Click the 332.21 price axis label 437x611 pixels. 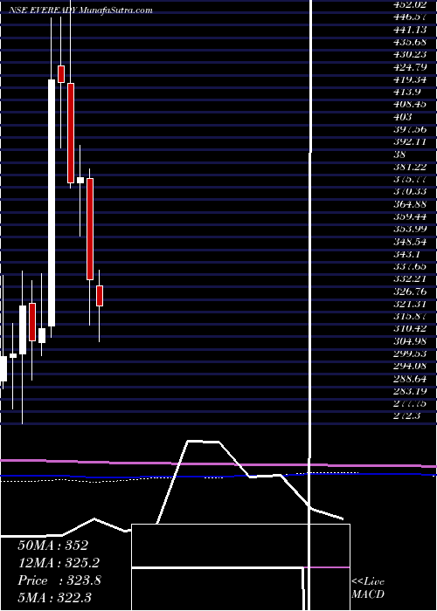tap(412, 279)
